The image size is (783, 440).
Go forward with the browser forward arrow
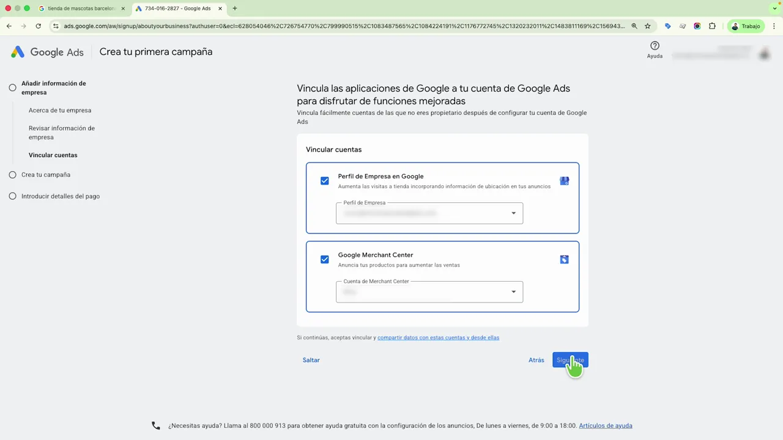tap(23, 26)
